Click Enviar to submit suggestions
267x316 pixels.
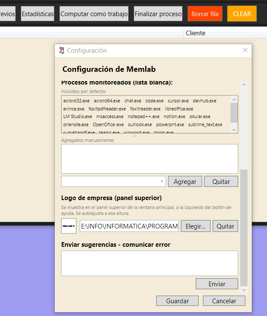pos(216,284)
